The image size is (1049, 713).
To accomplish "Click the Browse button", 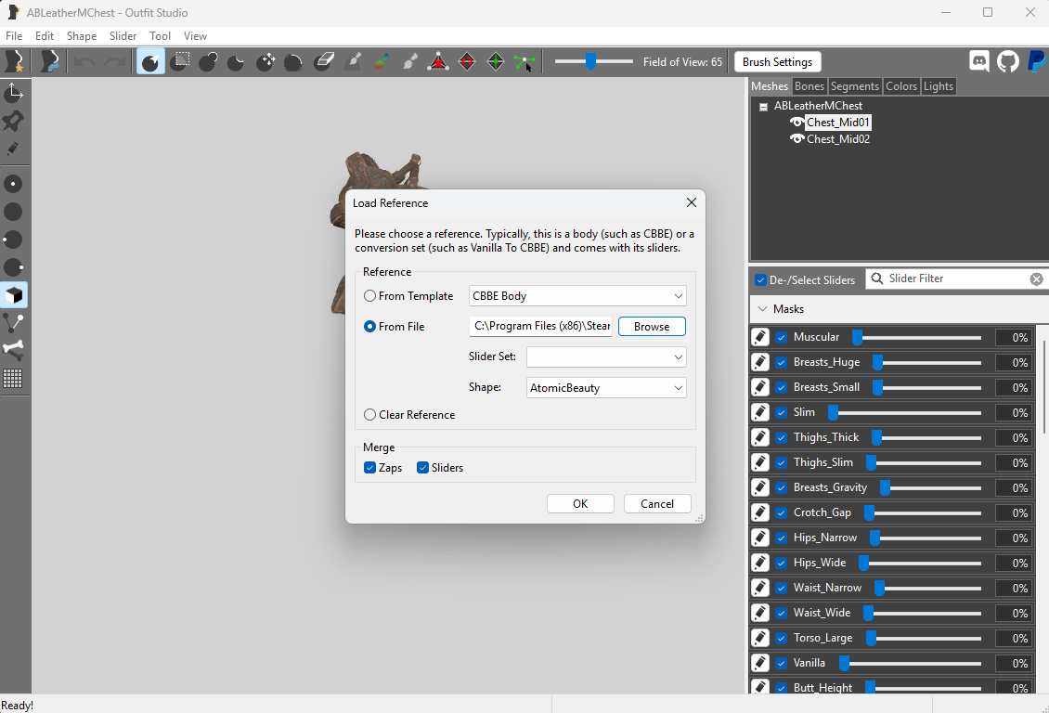I will pyautogui.click(x=652, y=327).
